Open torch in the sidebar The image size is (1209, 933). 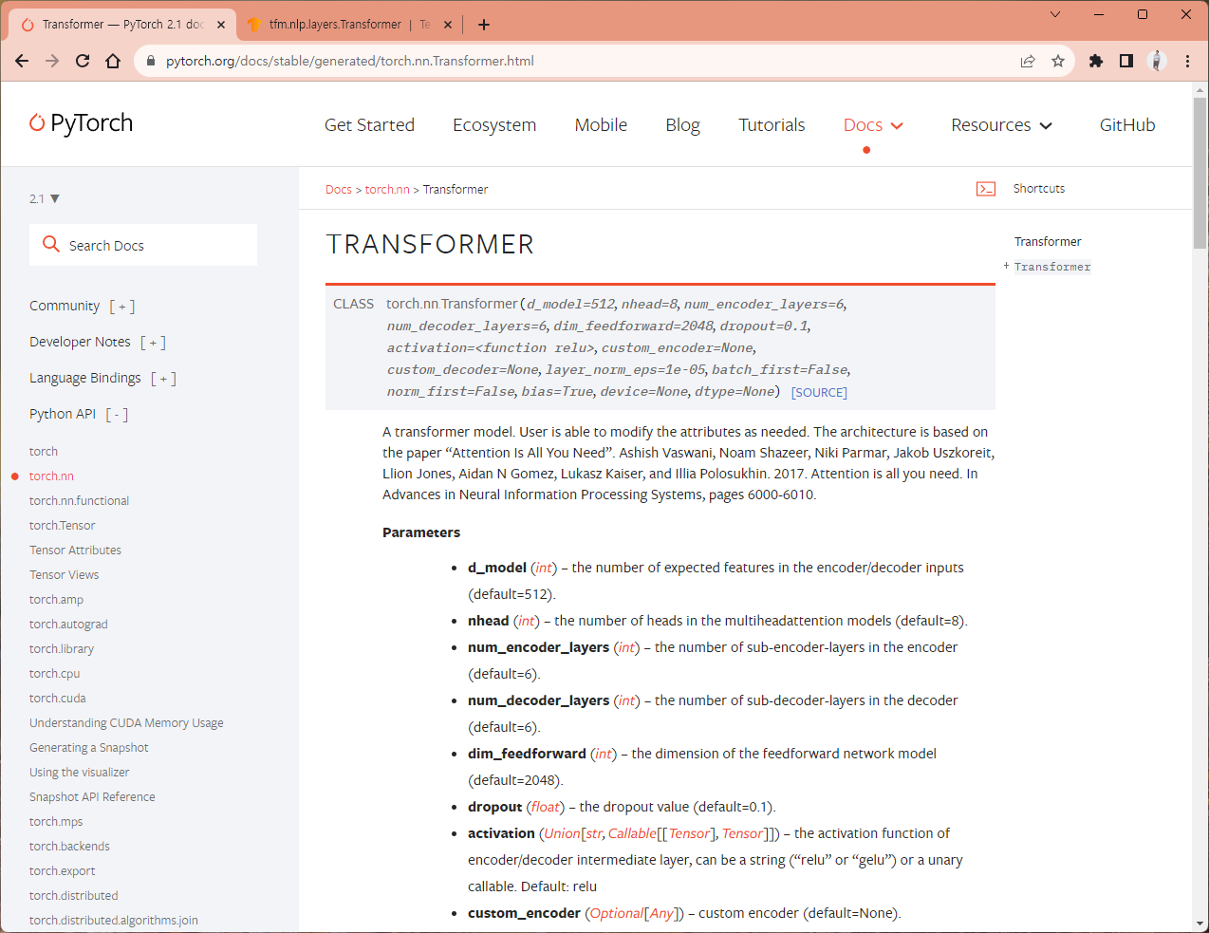point(44,452)
